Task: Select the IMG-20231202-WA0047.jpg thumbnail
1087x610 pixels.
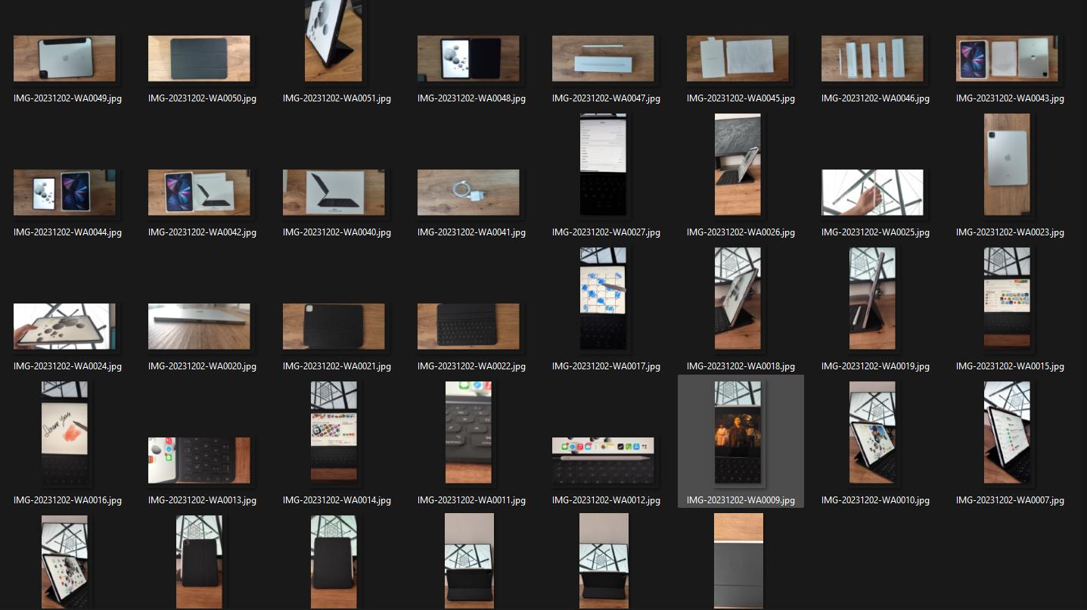Action: 603,58
